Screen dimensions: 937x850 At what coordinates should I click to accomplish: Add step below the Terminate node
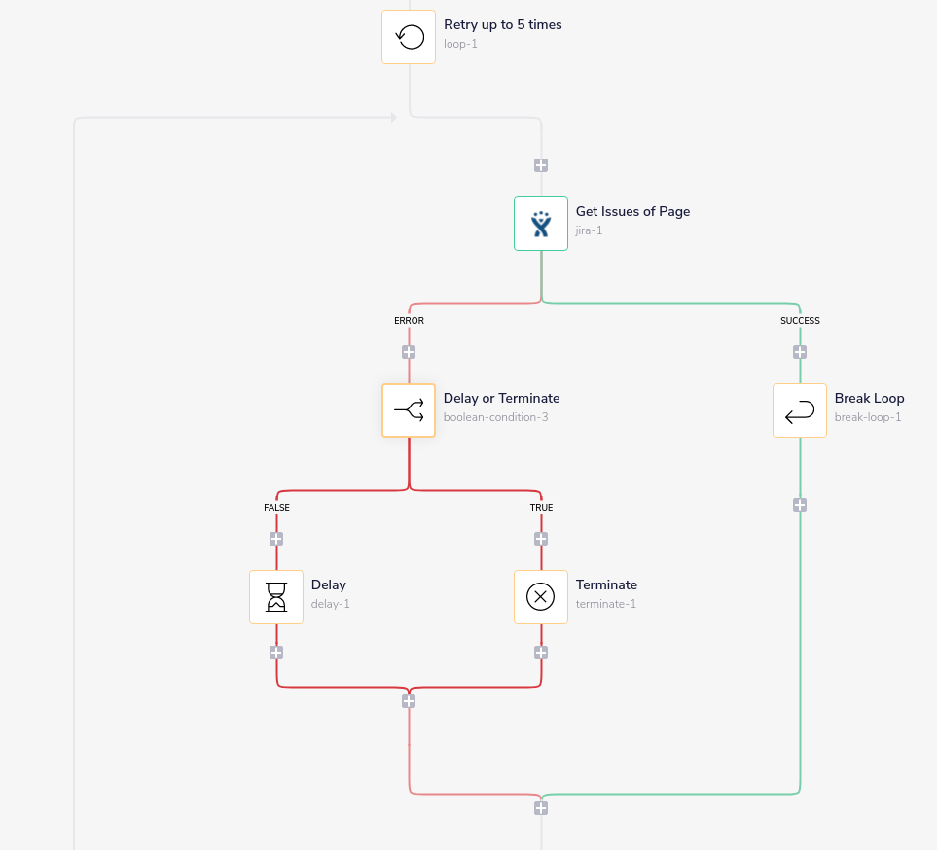click(x=541, y=653)
